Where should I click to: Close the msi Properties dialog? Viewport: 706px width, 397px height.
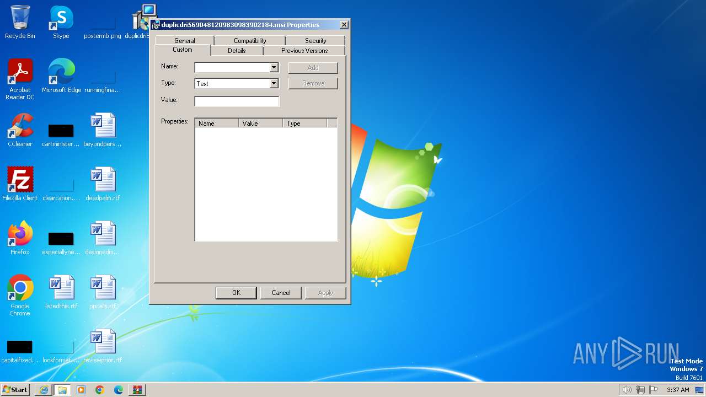pyautogui.click(x=344, y=25)
